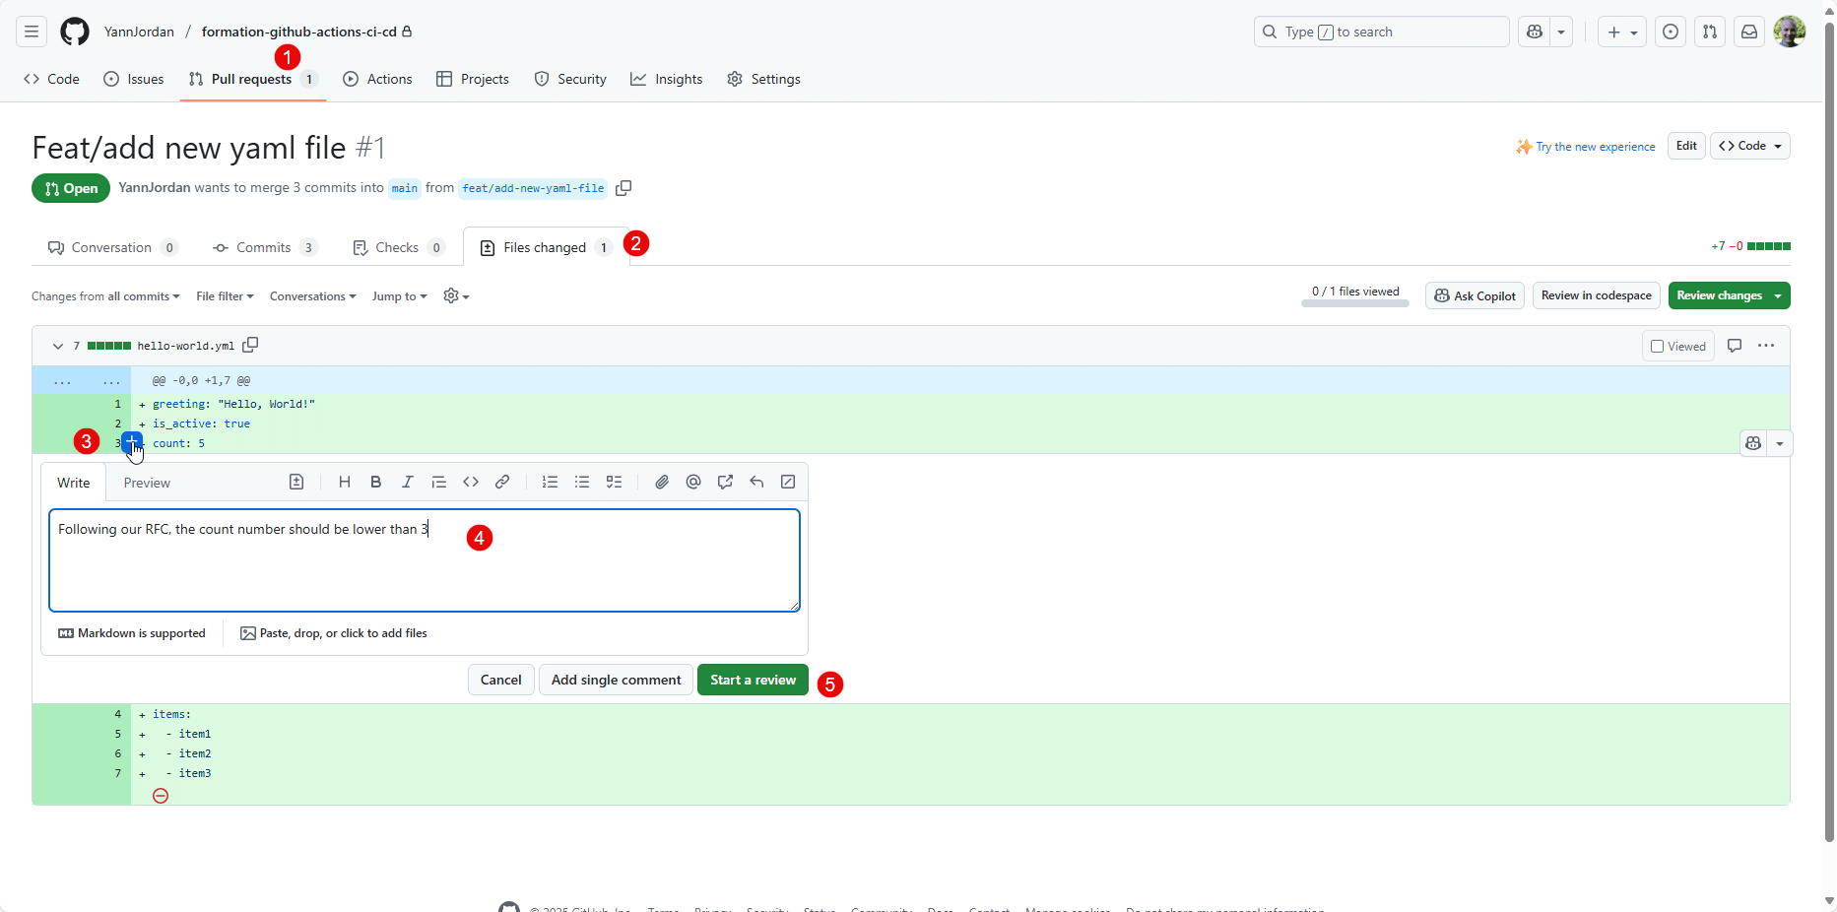Toggle bold formatting in the comment toolbar
The height and width of the screenshot is (912, 1837).
375,482
